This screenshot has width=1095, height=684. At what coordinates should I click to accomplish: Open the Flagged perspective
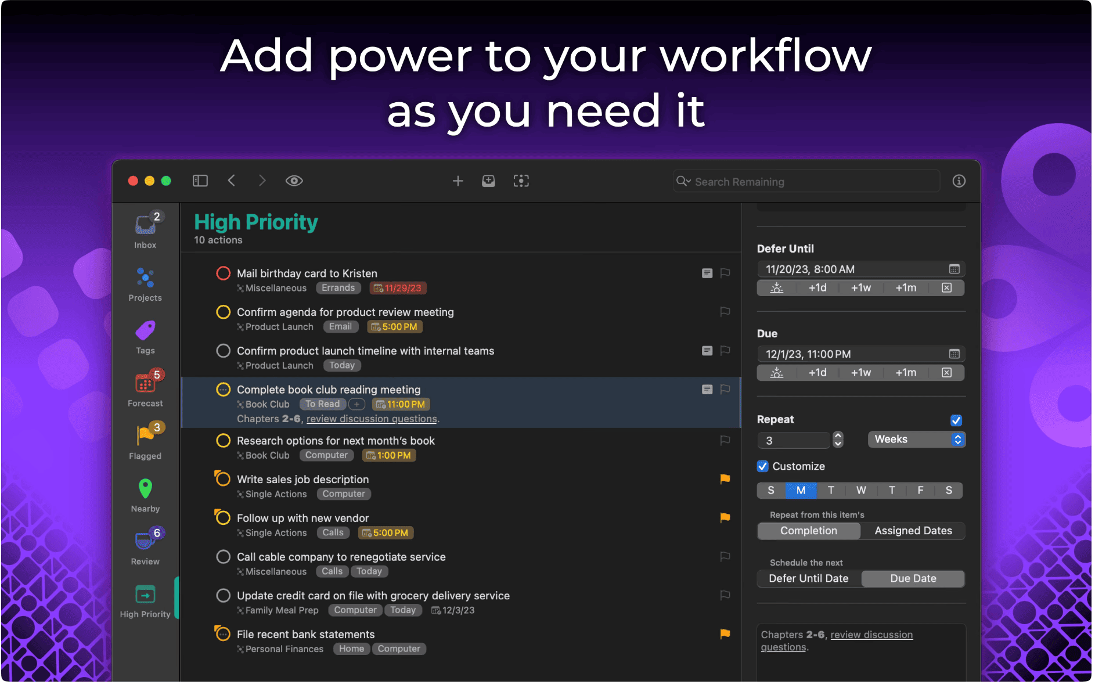point(145,441)
